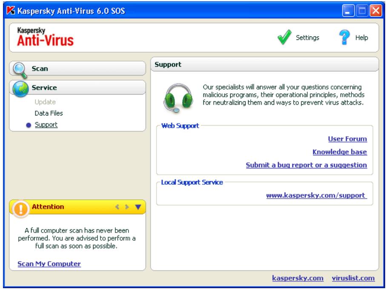This screenshot has width=386, height=289.
Task: Click the magnifying glass Scan icon
Action: [20, 70]
